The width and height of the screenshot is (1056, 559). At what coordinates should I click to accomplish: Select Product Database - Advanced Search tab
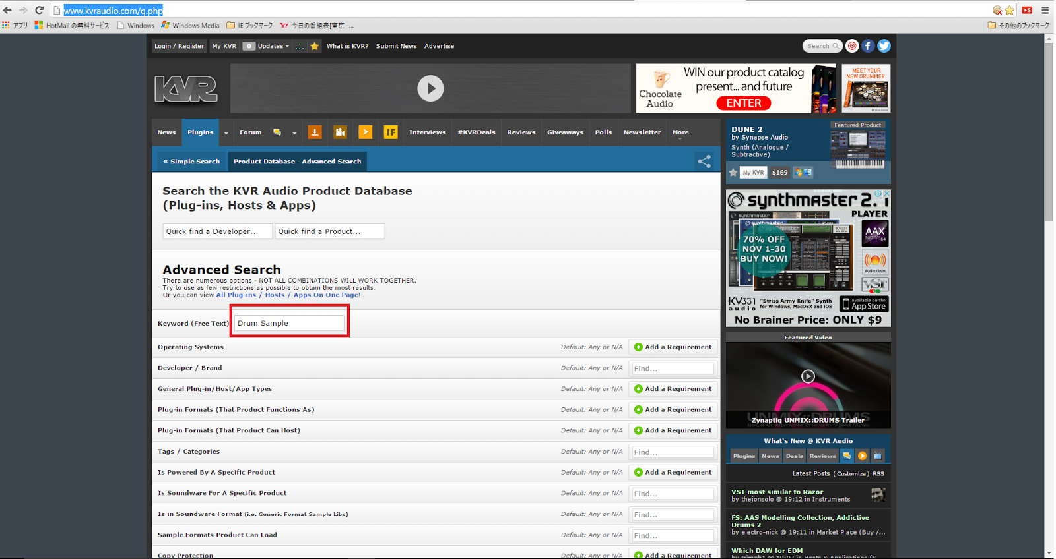click(x=297, y=162)
